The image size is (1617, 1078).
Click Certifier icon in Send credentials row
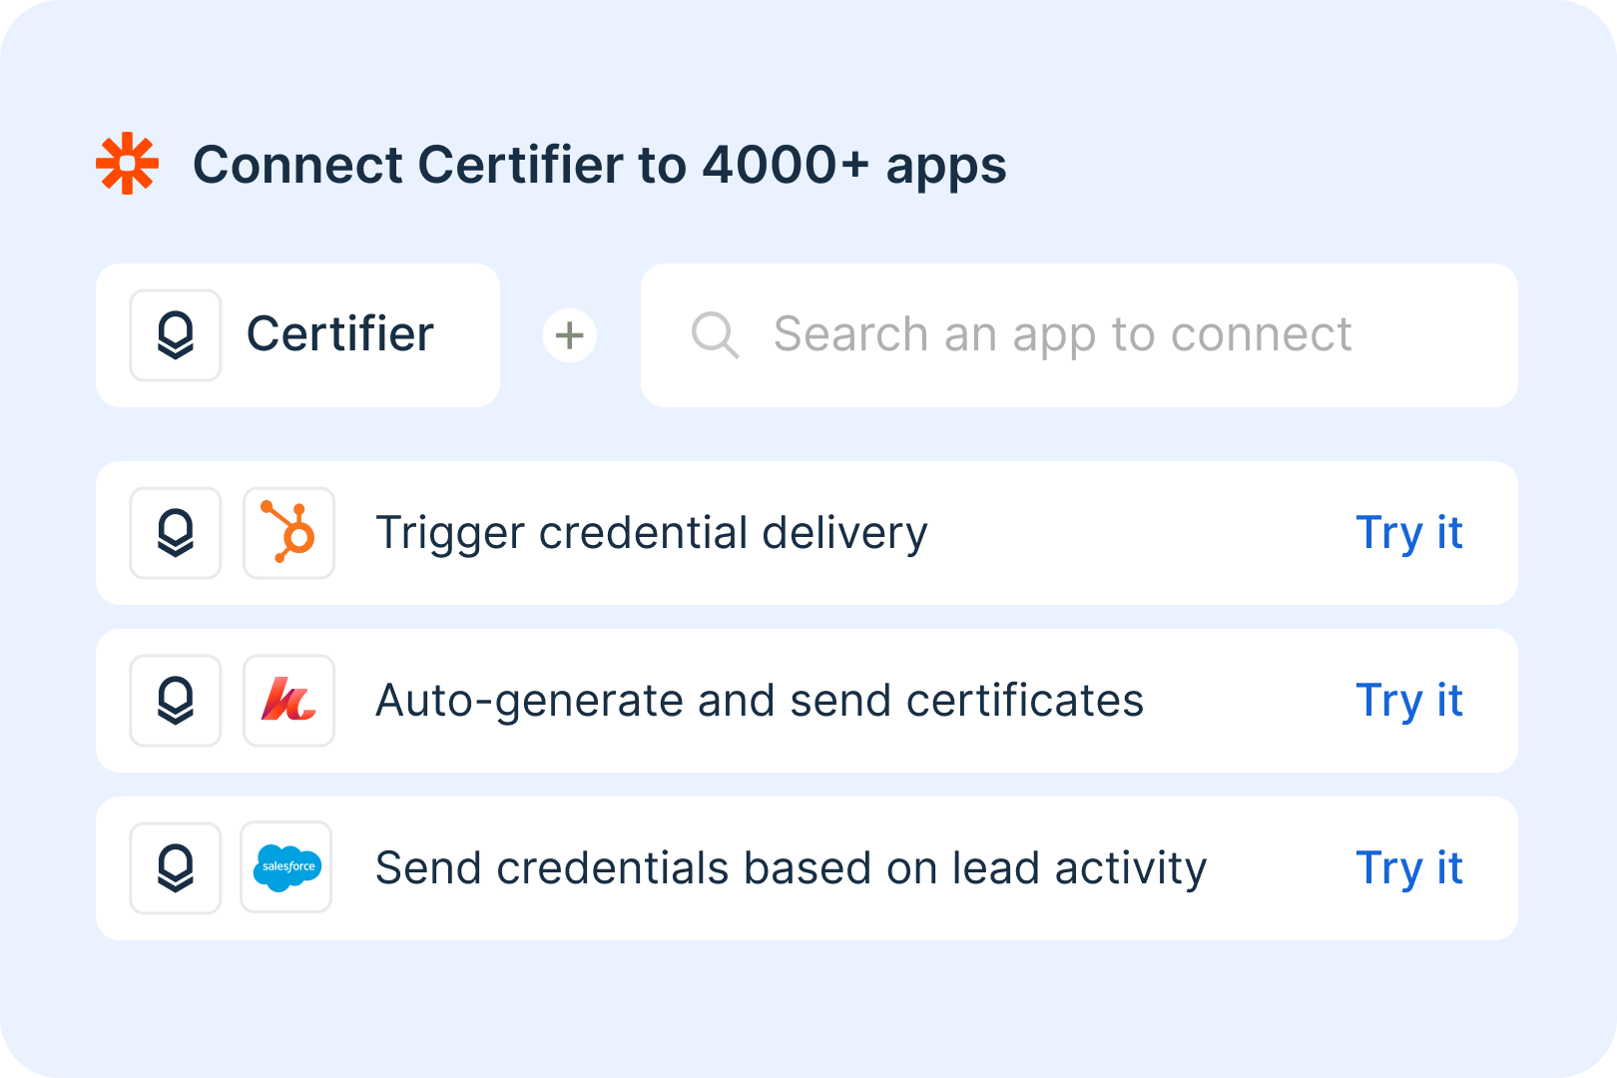(176, 868)
